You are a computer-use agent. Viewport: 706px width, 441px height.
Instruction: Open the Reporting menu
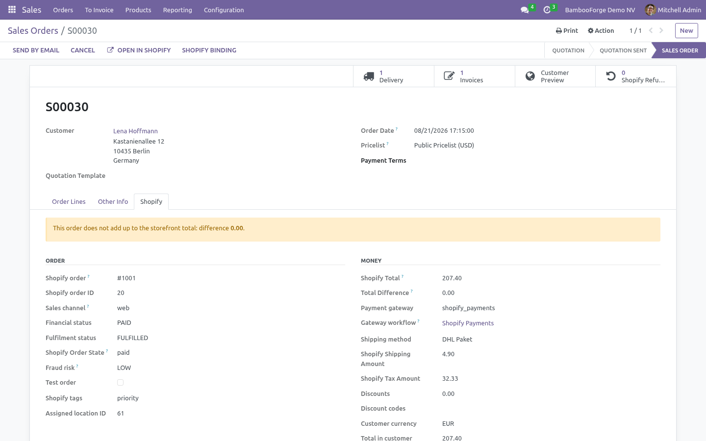click(x=177, y=10)
